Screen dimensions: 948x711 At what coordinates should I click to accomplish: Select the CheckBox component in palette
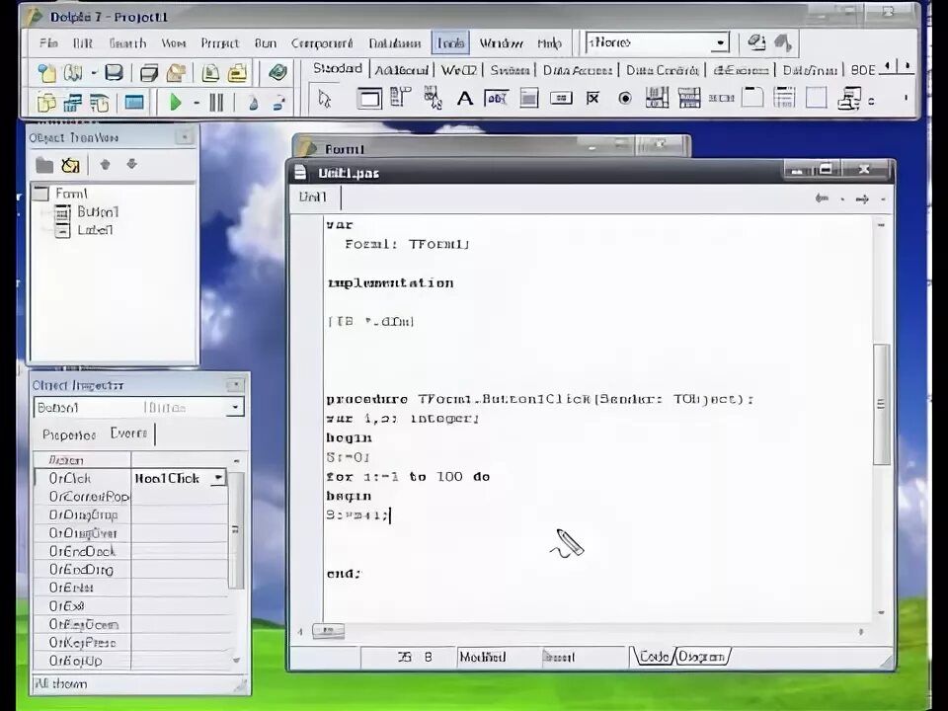593,98
